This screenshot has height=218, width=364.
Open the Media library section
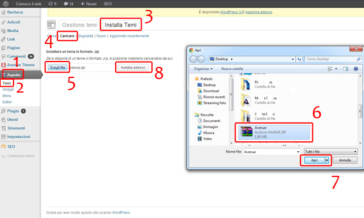[12, 30]
